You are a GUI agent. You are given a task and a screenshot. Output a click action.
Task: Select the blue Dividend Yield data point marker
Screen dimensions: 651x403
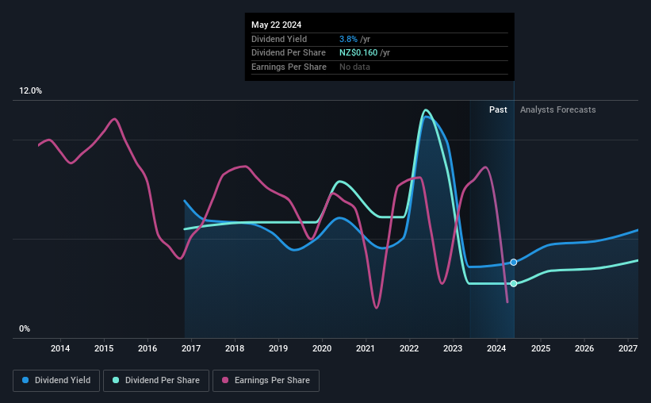[514, 262]
